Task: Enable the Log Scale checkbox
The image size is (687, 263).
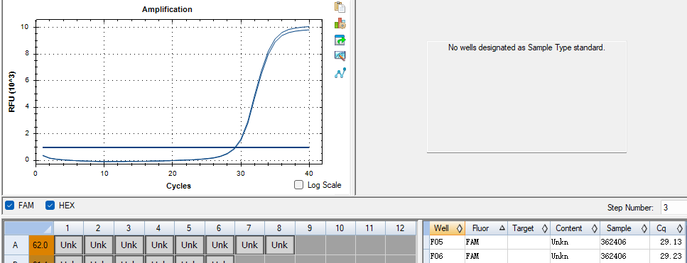Action: (x=299, y=185)
